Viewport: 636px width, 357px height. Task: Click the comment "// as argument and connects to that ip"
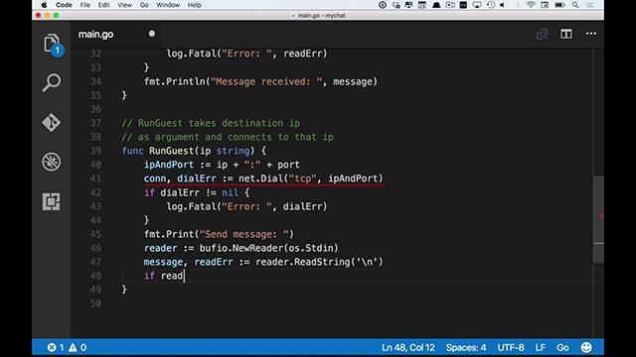pyautogui.click(x=228, y=137)
